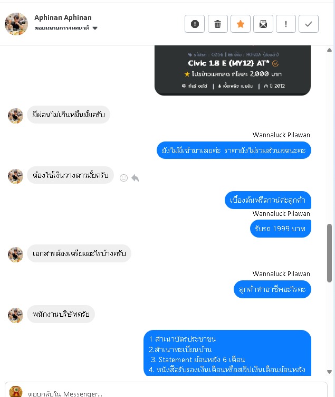Open the Aphinan Aphinan contact name

[x=63, y=17]
